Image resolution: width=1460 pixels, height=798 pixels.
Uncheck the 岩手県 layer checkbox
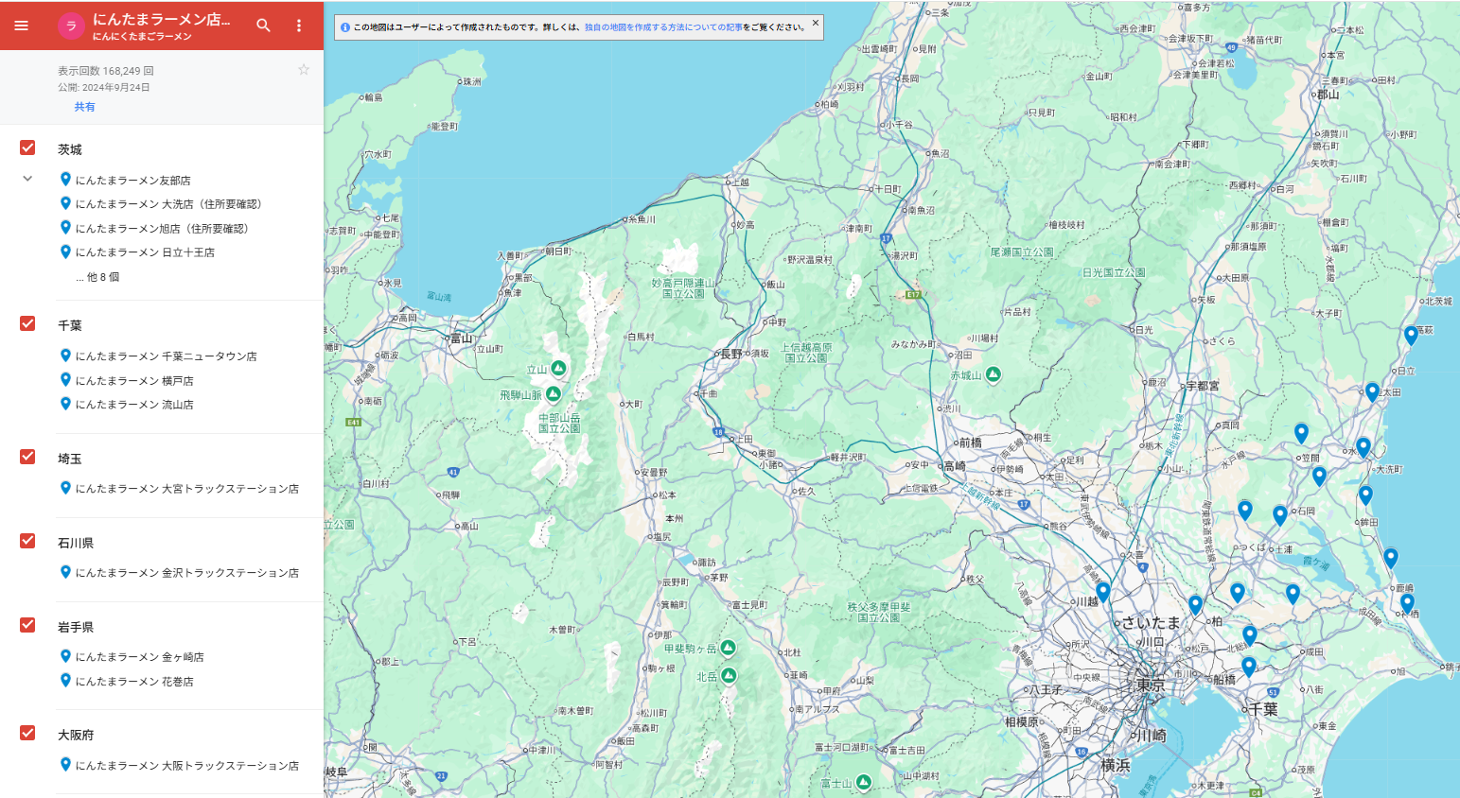point(27,625)
